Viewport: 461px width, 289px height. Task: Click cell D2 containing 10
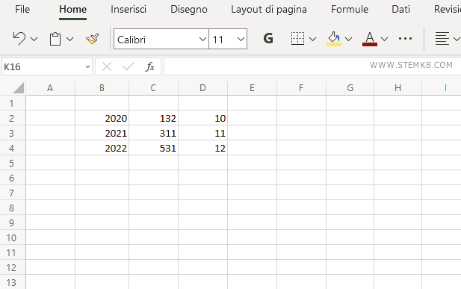point(202,118)
